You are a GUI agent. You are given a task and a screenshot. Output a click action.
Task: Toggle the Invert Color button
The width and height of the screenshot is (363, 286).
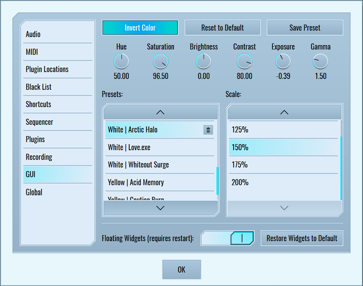tap(140, 28)
